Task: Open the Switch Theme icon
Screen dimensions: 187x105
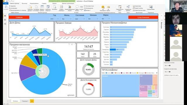Action: 120,7
